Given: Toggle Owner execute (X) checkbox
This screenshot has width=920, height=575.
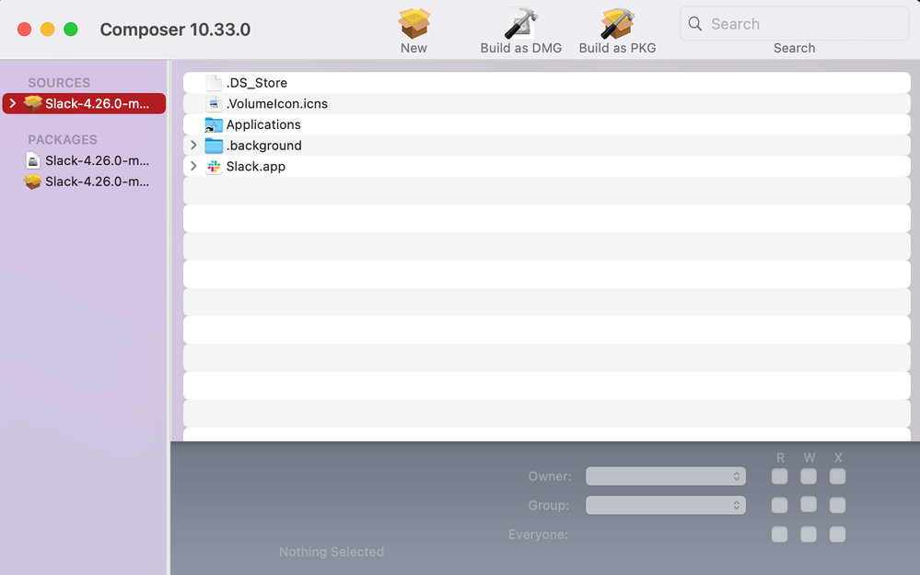Looking at the screenshot, I should point(837,476).
